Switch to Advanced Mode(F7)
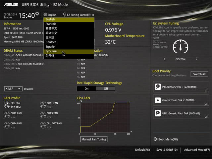This screenshot has width=212, height=159. (x=197, y=150)
